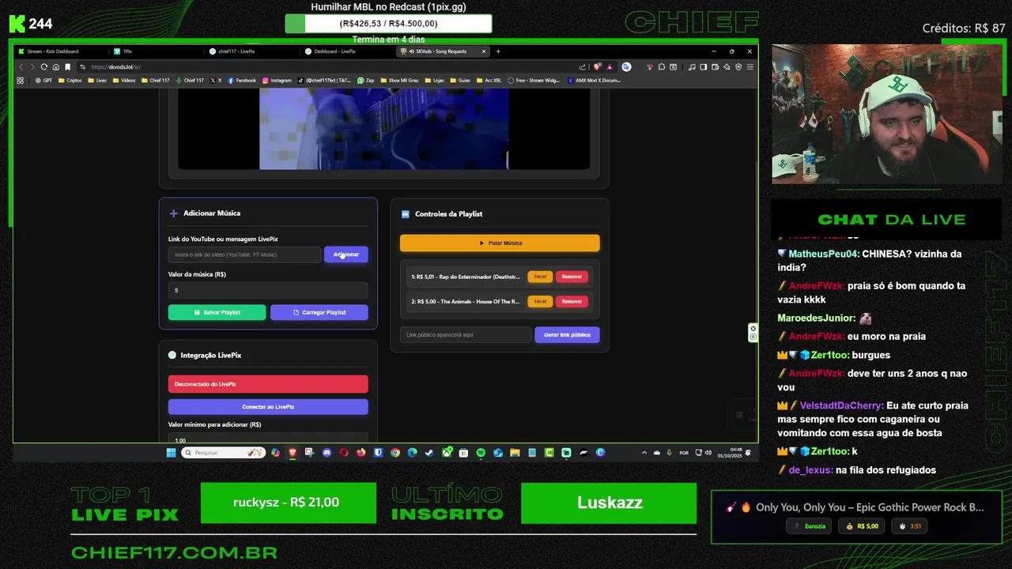Click the browser home icon
The width and height of the screenshot is (1012, 569).
55,67
